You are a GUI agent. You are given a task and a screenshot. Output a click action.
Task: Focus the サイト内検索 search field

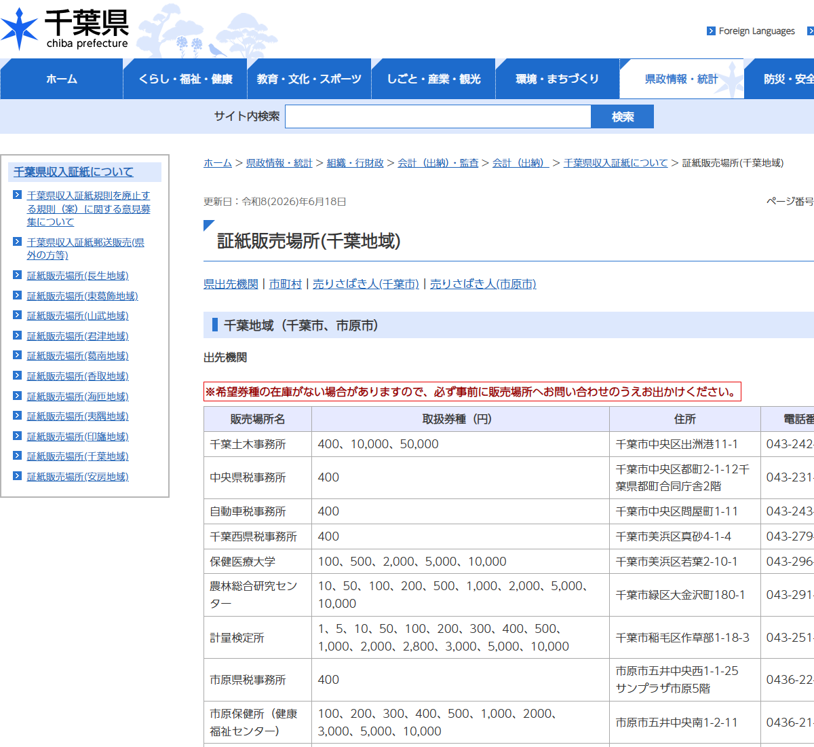[x=438, y=116]
